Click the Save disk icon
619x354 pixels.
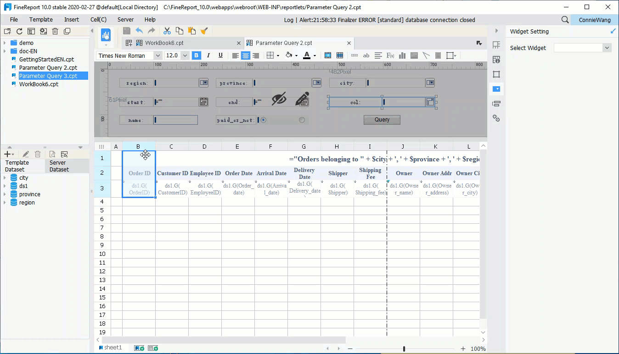(x=127, y=31)
